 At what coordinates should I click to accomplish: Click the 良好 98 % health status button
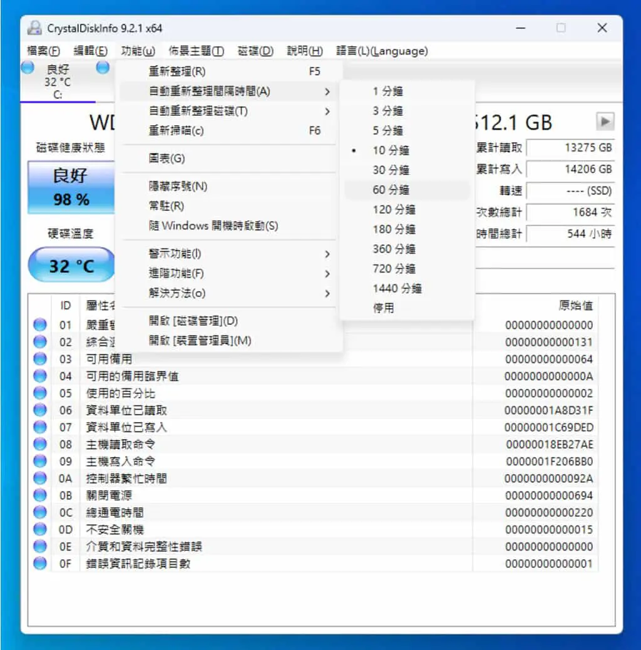[71, 187]
